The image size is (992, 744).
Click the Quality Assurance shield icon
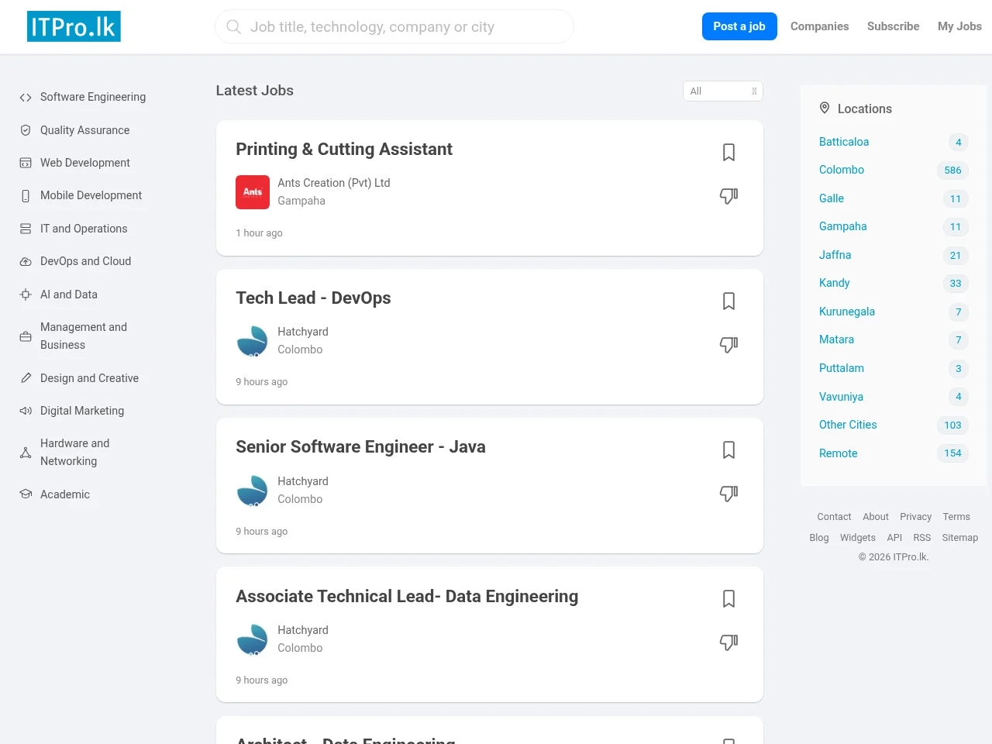(x=26, y=130)
